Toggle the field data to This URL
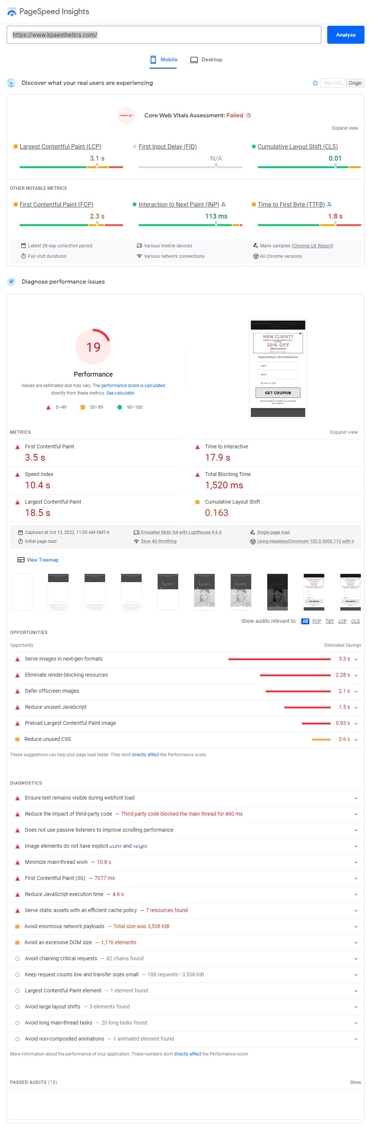 pos(333,83)
